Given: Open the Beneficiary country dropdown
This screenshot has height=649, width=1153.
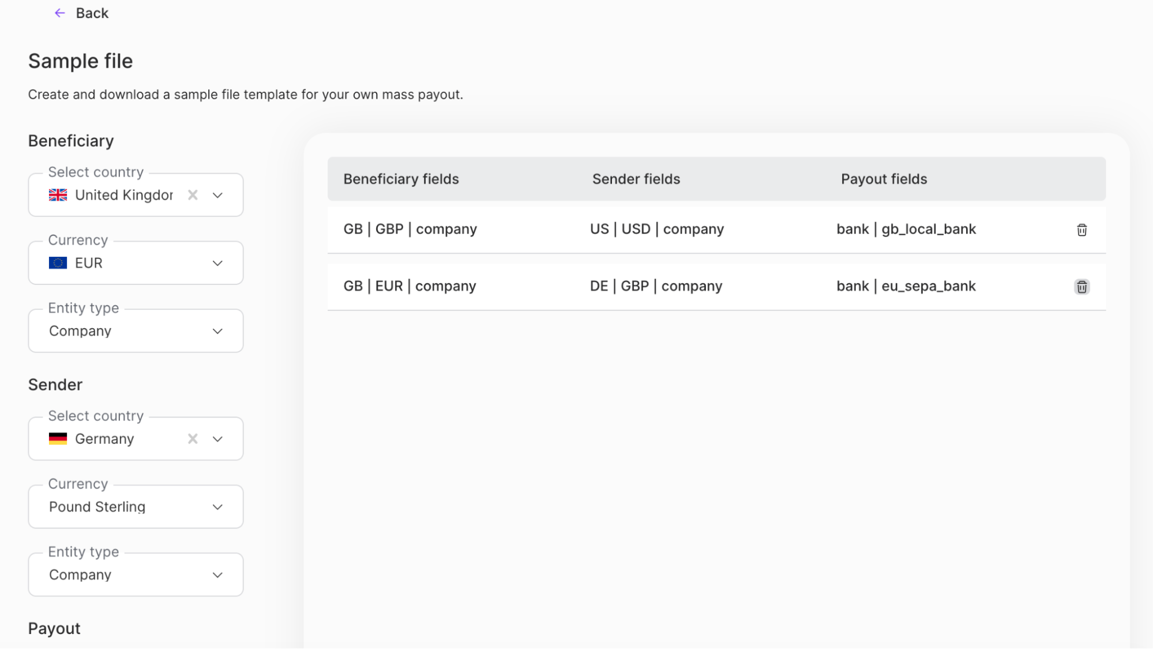Looking at the screenshot, I should tap(217, 195).
